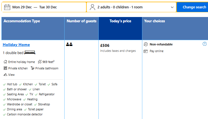The width and height of the screenshot is (208, 119).
Task: Click the entire holiday home house icon
Action: (5, 62)
